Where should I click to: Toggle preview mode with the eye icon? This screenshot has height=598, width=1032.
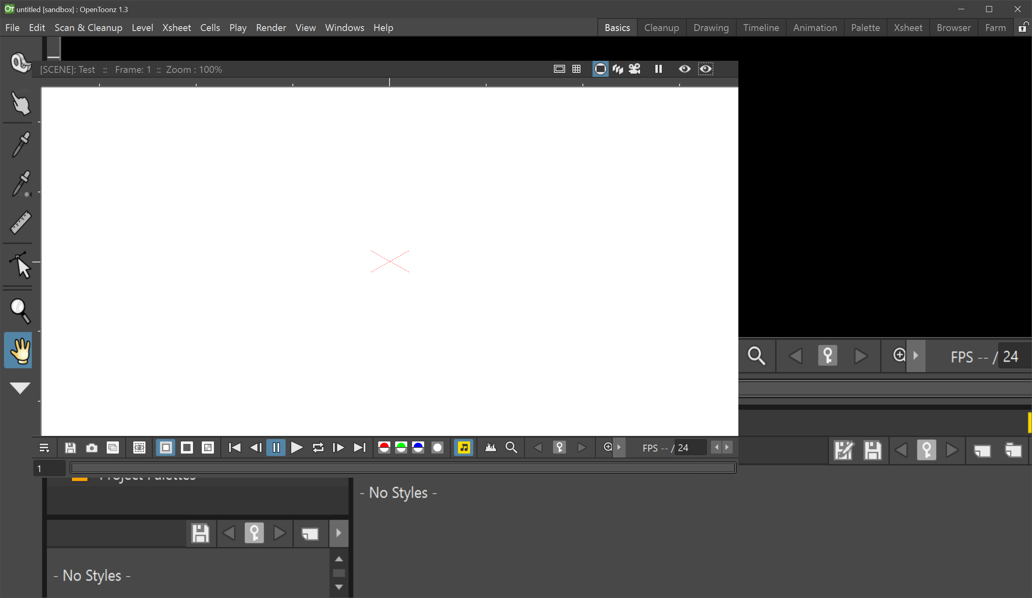pos(684,69)
